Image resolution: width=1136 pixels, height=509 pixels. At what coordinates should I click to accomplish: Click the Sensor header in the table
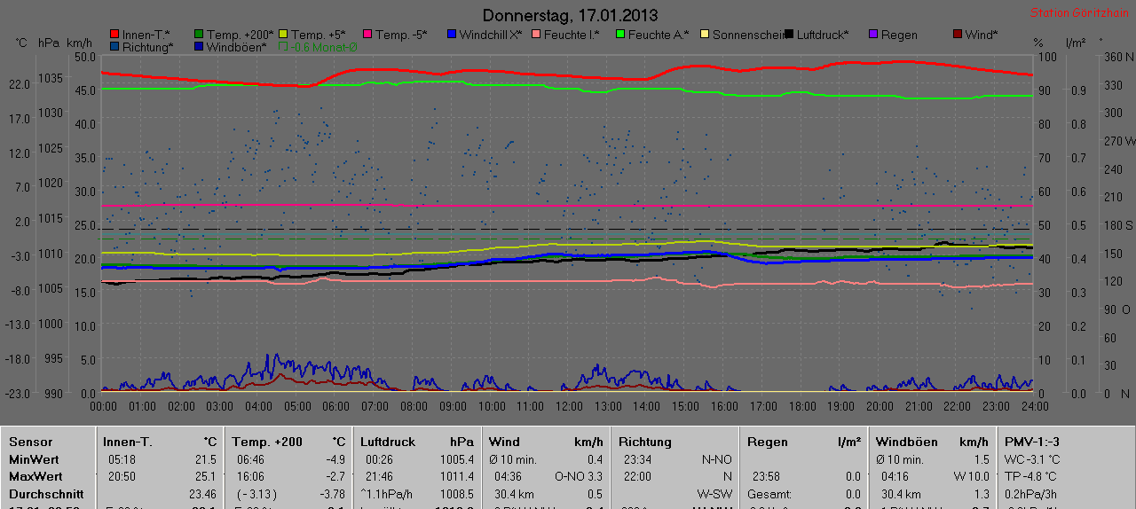30,442
